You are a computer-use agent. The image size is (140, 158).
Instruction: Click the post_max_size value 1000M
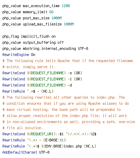tap(57, 18)
